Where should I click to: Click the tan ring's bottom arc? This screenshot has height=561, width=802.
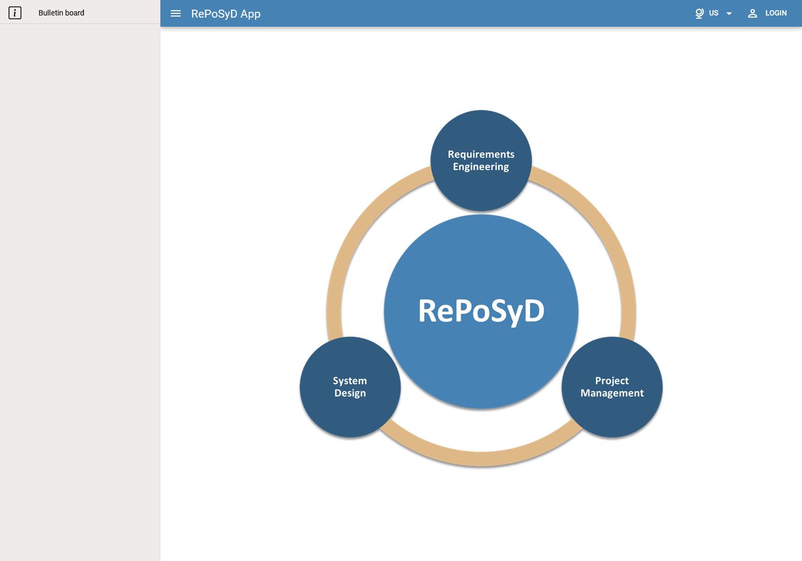click(481, 458)
